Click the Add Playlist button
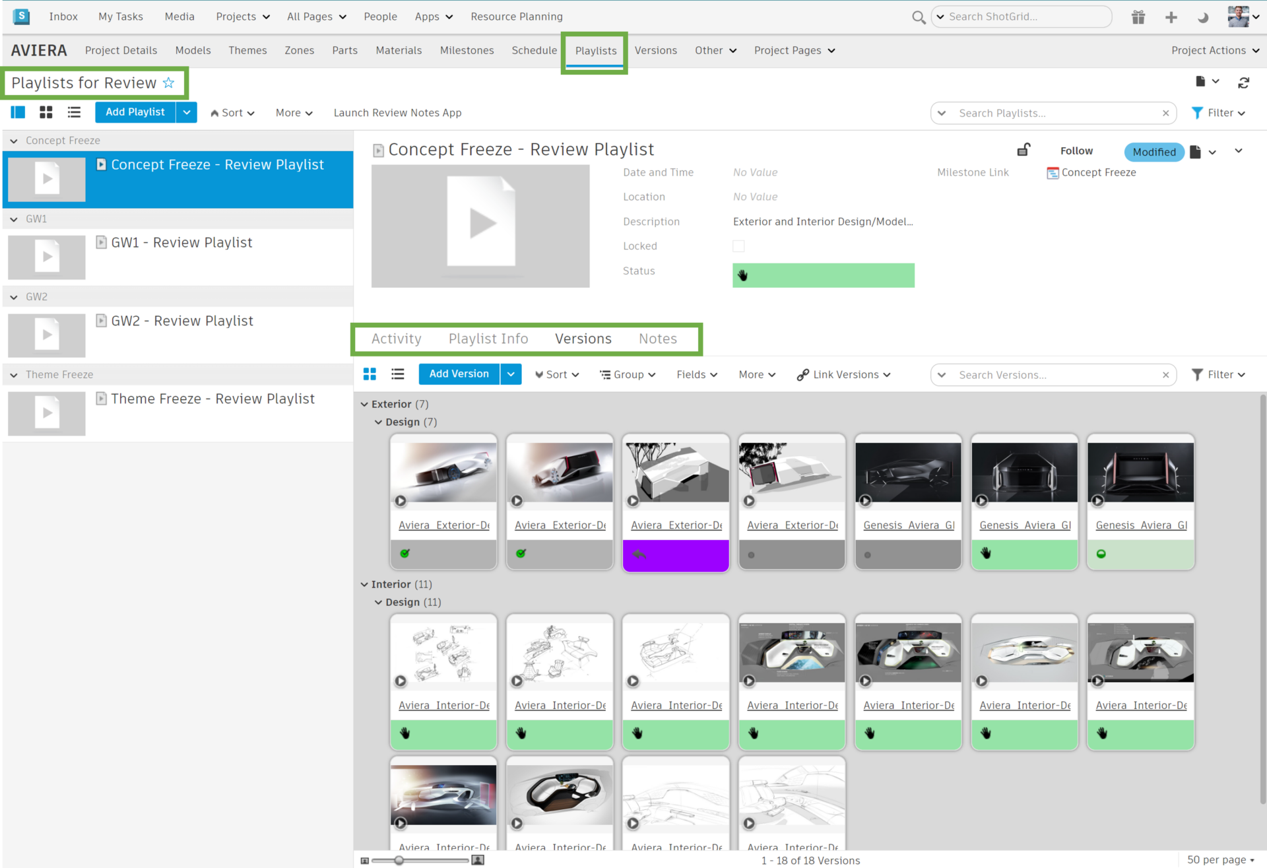Viewport: 1267px width, 868px height. click(135, 112)
